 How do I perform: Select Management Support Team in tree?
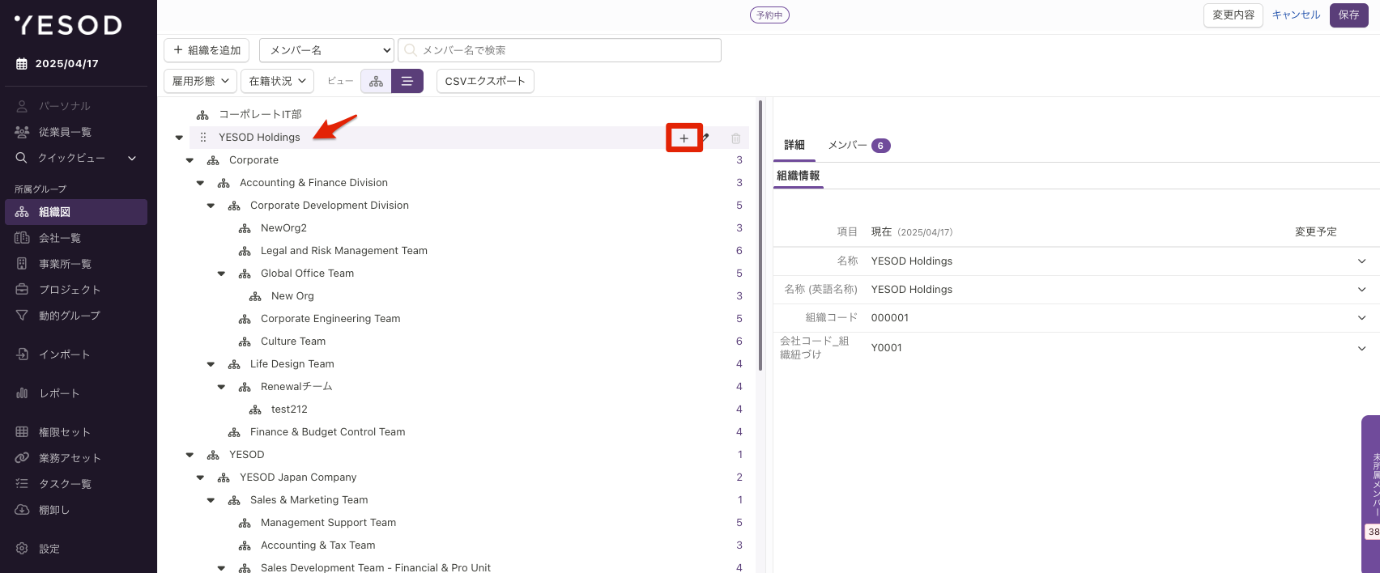(329, 523)
